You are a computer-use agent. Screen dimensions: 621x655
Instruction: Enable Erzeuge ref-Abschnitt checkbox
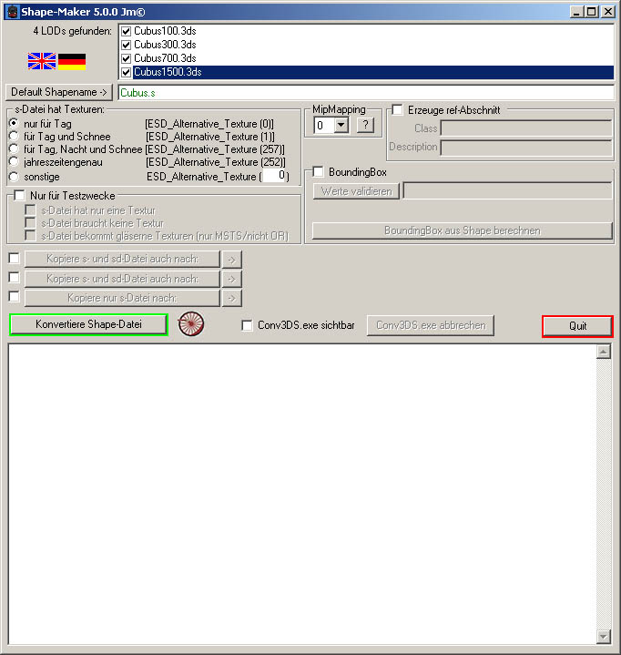pos(398,110)
